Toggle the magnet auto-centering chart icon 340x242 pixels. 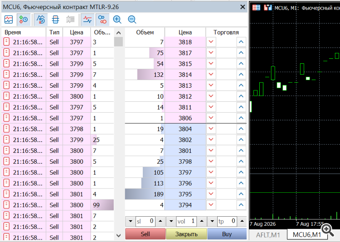tap(40, 20)
